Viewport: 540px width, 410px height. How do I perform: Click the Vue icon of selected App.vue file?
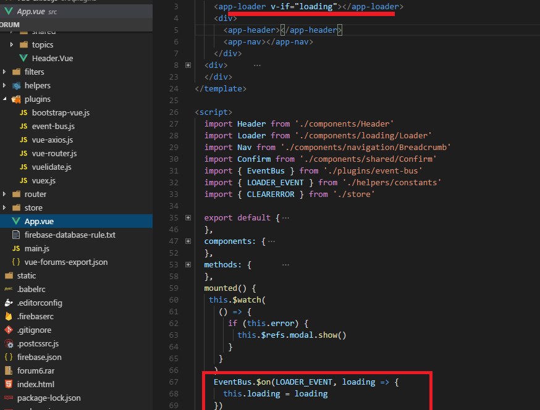point(16,221)
